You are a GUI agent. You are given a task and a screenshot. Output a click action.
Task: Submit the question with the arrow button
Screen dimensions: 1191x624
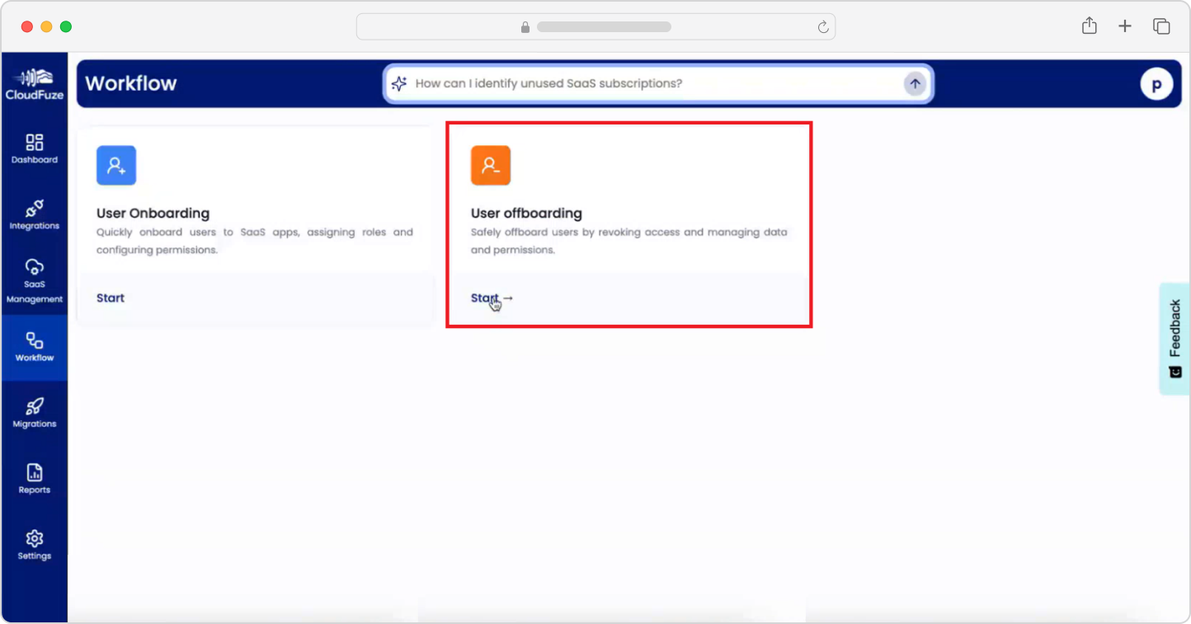915,83
